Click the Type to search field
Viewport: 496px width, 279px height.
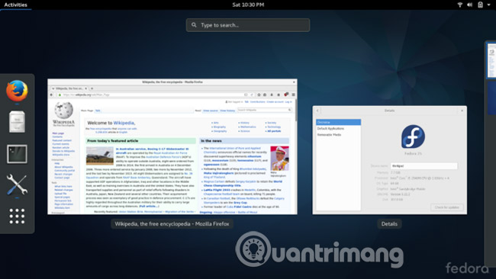click(248, 25)
